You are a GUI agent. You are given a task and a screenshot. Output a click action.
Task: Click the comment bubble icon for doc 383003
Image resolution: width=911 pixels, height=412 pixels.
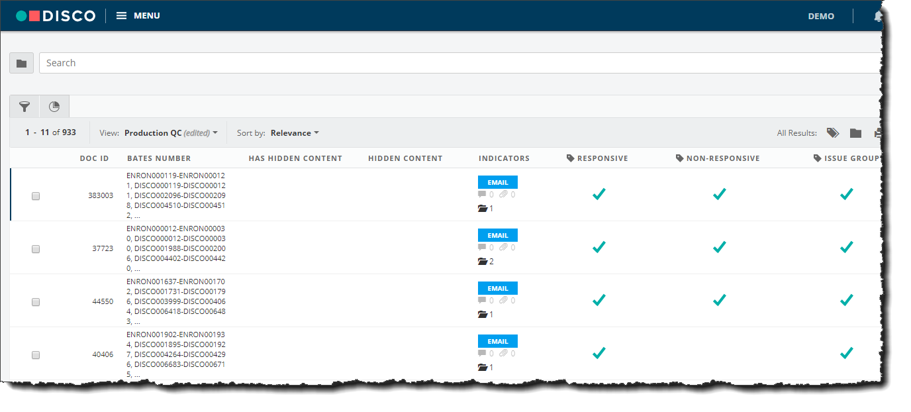(x=482, y=195)
